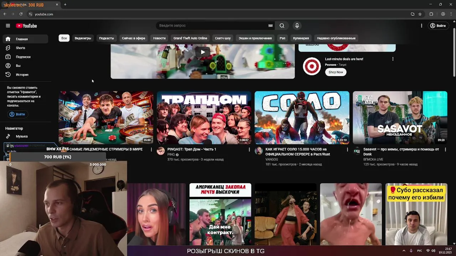This screenshot has width=456, height=256.
Task: Click Войти button in top right
Action: coord(438,26)
